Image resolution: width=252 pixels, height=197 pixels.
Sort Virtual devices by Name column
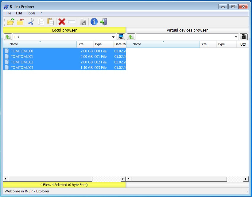[163, 44]
